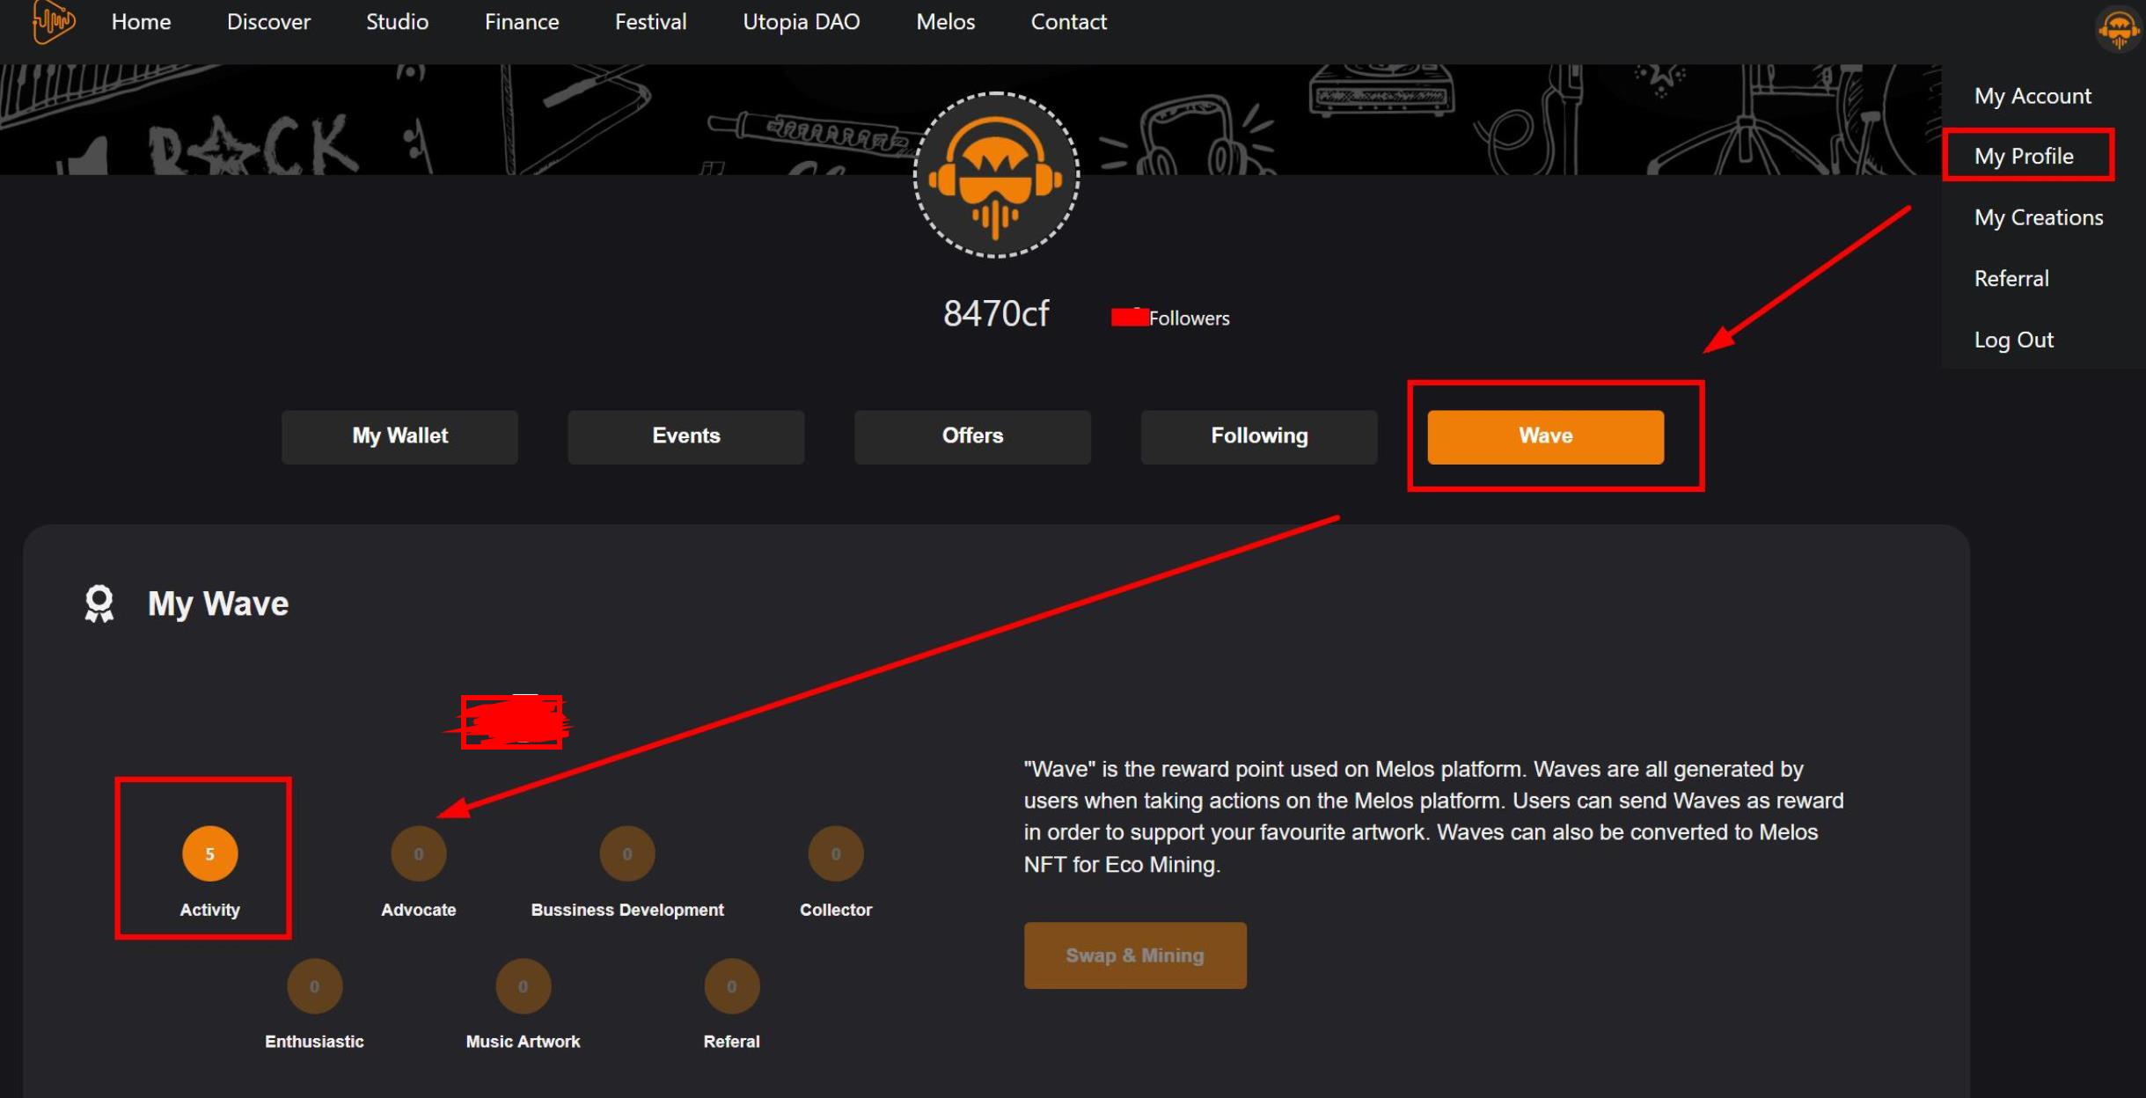Click the Enthusiastic label text
The image size is (2146, 1098).
314,1042
